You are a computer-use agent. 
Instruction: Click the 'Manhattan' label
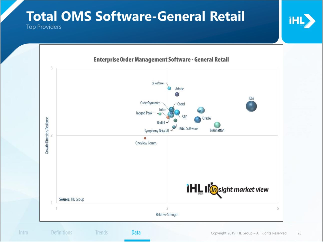pyautogui.click(x=217, y=130)
